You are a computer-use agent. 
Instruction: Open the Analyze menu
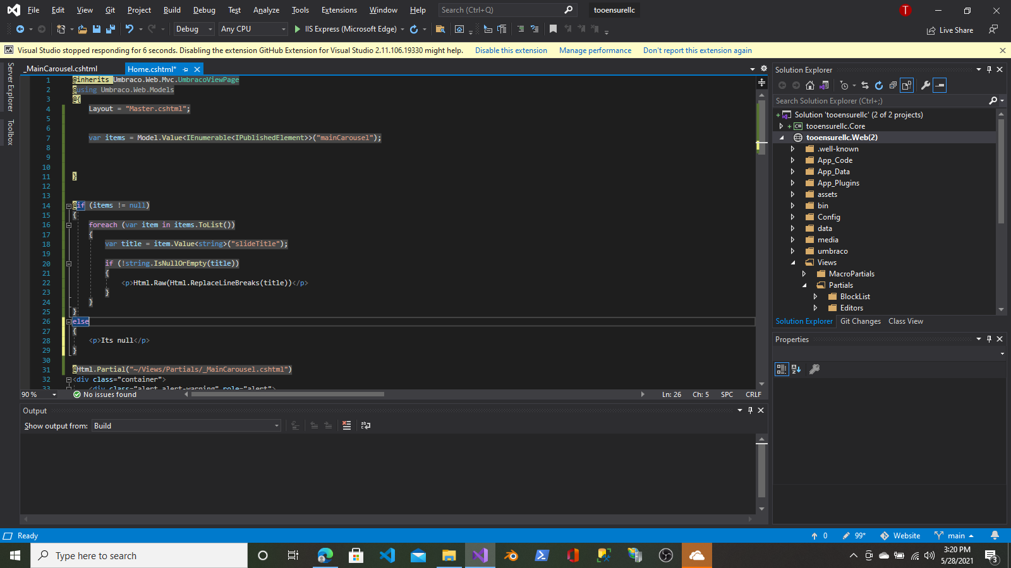click(266, 10)
